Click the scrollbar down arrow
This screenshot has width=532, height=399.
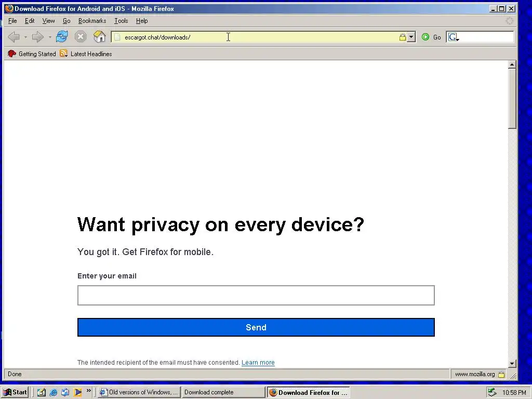pos(512,364)
